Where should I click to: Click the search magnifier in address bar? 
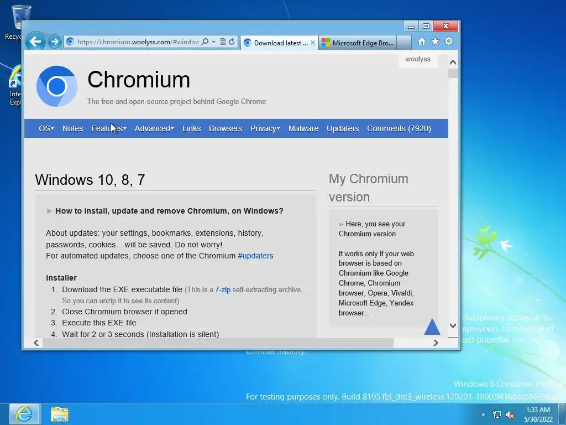(205, 42)
